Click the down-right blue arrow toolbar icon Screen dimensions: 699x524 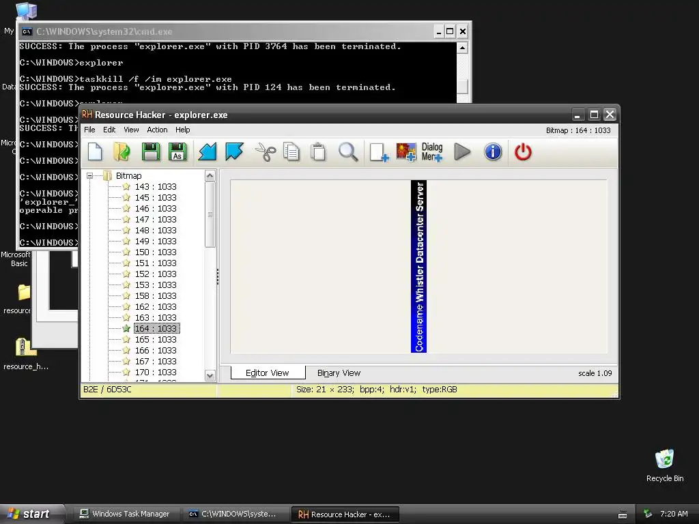(x=235, y=152)
